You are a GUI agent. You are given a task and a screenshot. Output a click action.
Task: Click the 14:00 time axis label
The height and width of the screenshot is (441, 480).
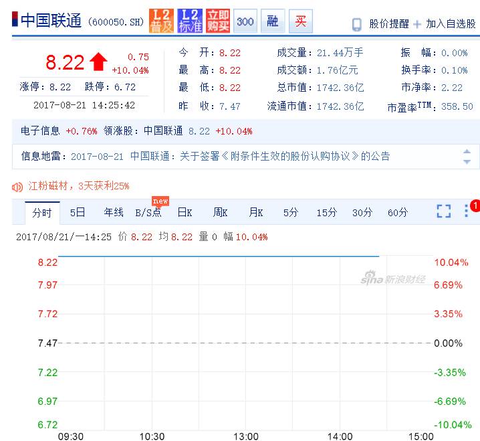(340, 436)
